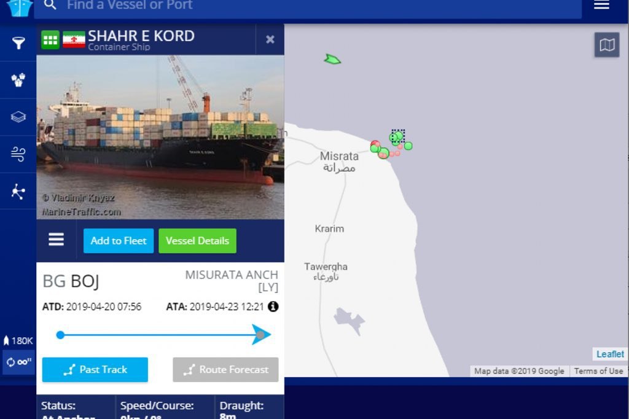Open Vessel Details
This screenshot has height=419, width=629.
coord(197,241)
